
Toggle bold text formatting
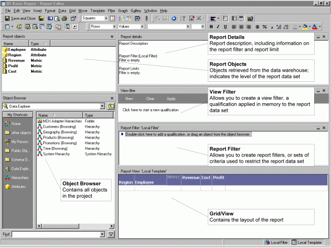(x=211, y=26)
